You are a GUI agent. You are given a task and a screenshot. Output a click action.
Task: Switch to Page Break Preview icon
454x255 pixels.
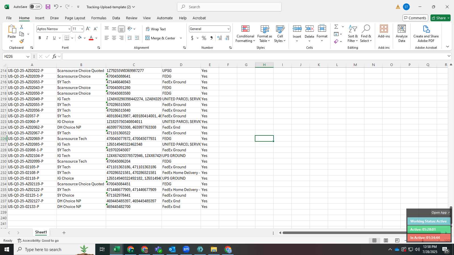click(x=397, y=240)
